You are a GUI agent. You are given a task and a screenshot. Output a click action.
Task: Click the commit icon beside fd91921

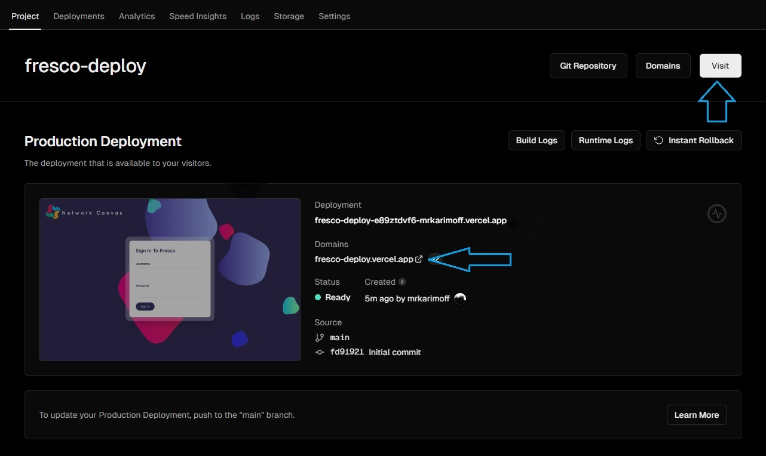(x=319, y=352)
